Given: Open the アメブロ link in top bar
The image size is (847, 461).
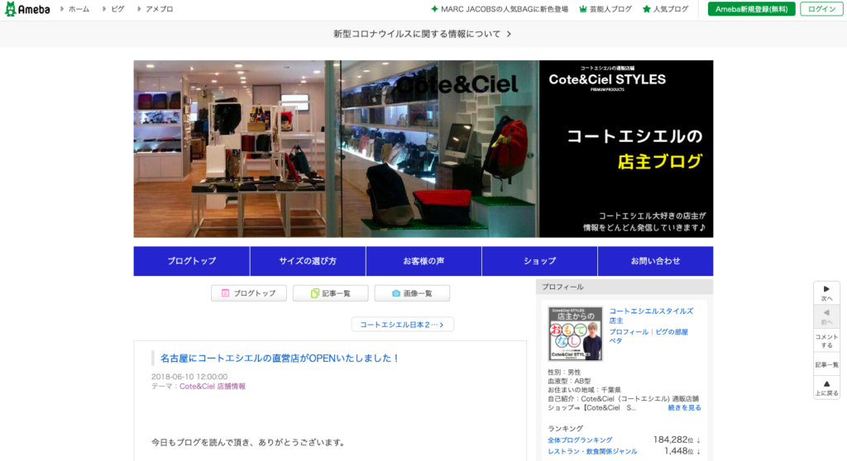Looking at the screenshot, I should [159, 9].
